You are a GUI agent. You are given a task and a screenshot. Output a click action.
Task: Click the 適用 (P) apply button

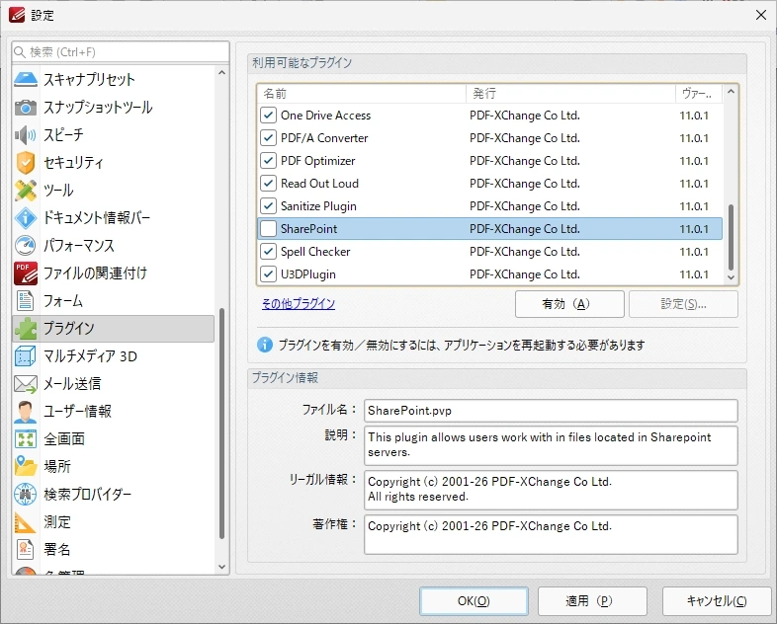(x=592, y=600)
